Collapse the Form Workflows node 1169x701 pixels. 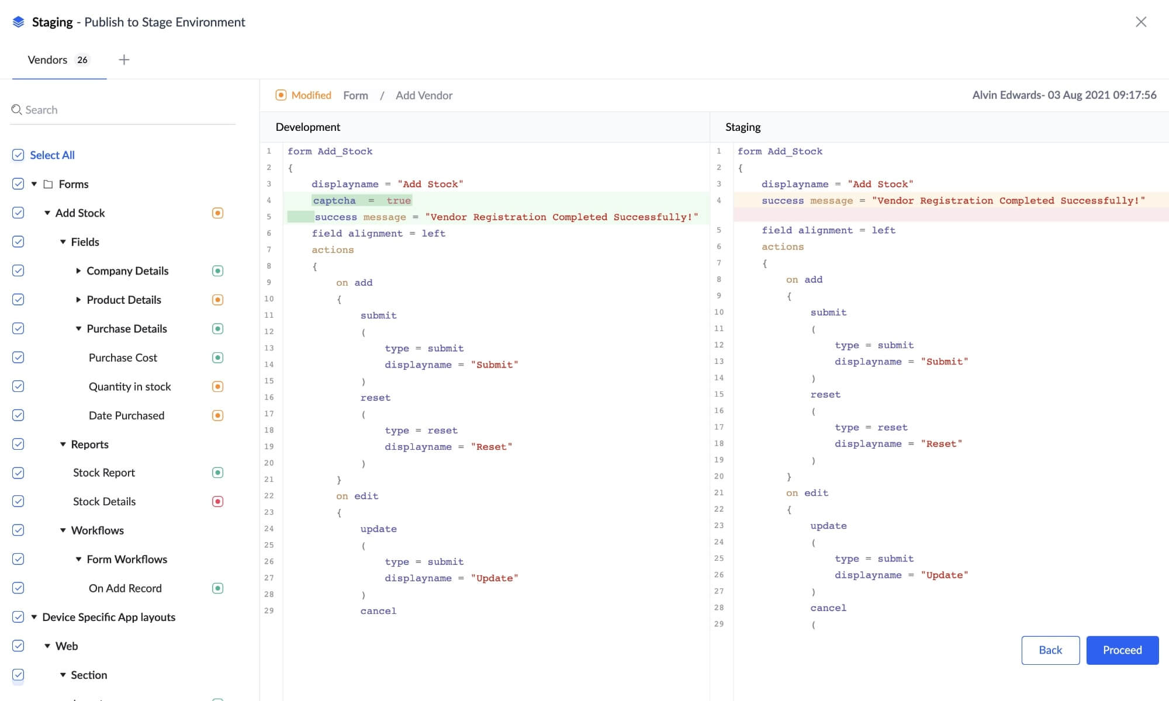pos(78,559)
